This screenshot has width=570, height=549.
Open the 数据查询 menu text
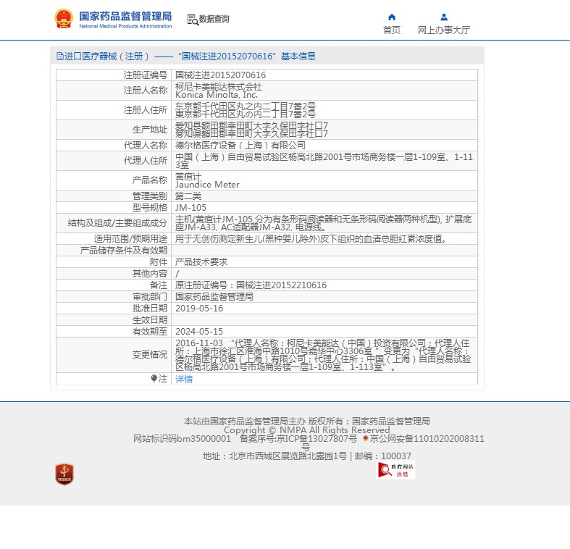[x=214, y=19]
